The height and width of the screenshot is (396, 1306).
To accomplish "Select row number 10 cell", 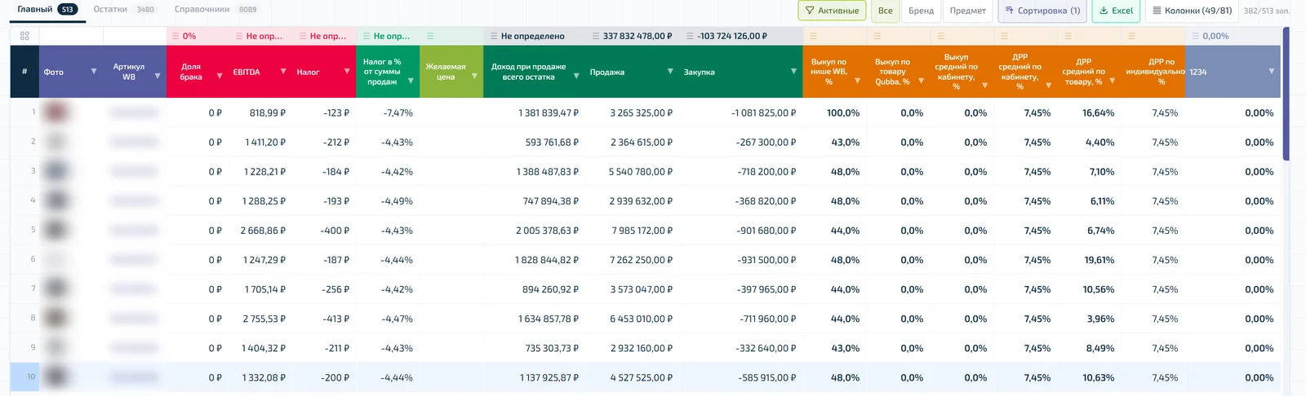I will (24, 377).
